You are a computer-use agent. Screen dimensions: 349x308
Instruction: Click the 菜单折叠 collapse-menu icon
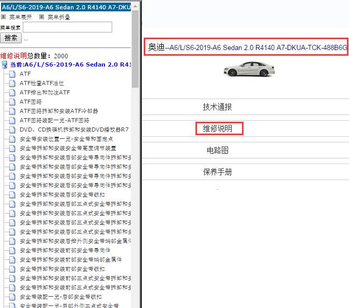pyautogui.click(x=42, y=17)
